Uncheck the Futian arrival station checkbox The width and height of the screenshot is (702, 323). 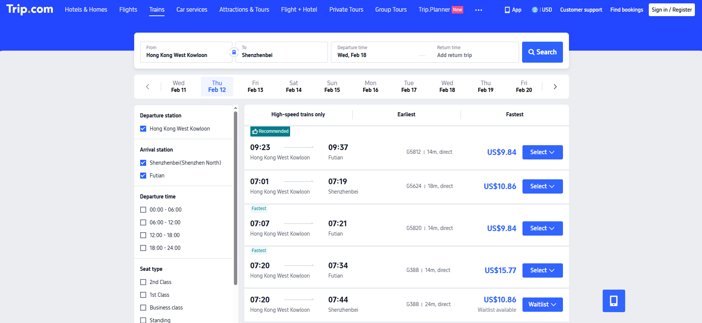point(143,176)
